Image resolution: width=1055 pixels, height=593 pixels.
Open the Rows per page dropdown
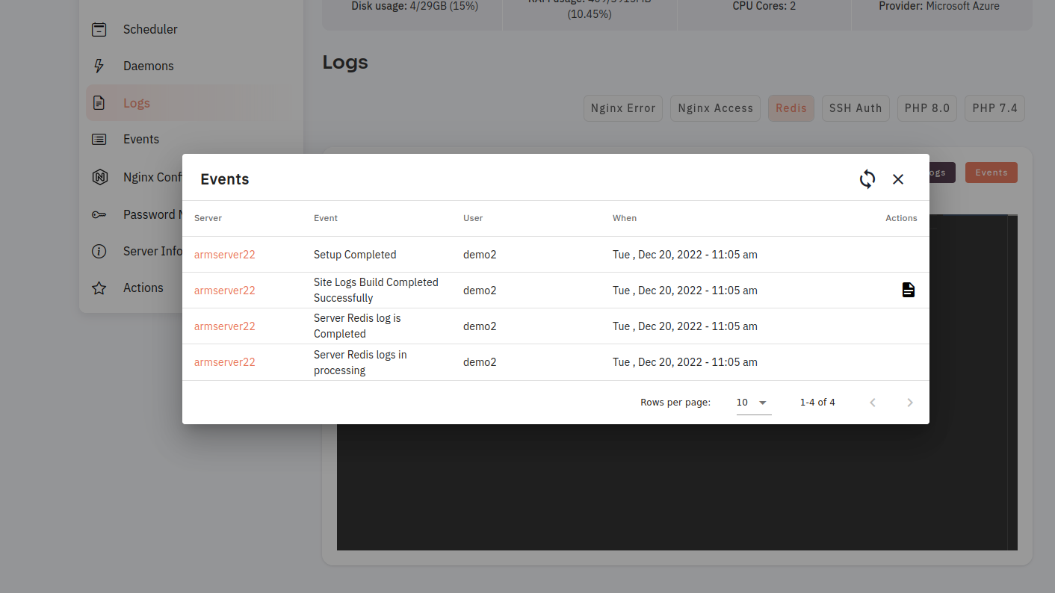click(x=754, y=403)
